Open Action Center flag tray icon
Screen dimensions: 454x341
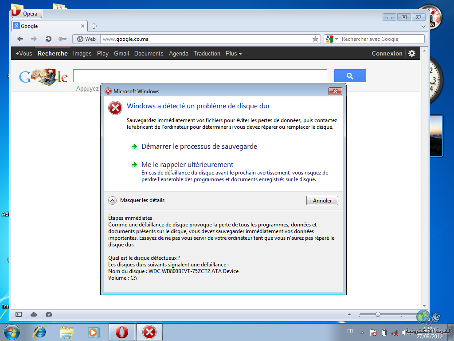point(373,333)
